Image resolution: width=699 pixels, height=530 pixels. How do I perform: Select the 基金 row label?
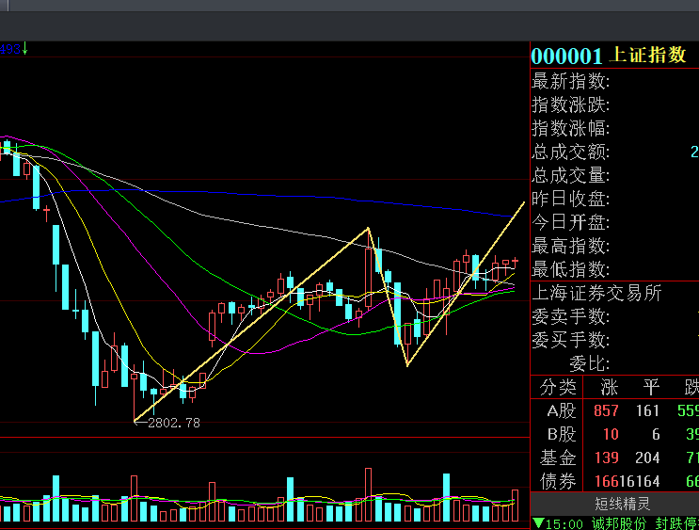(558, 458)
